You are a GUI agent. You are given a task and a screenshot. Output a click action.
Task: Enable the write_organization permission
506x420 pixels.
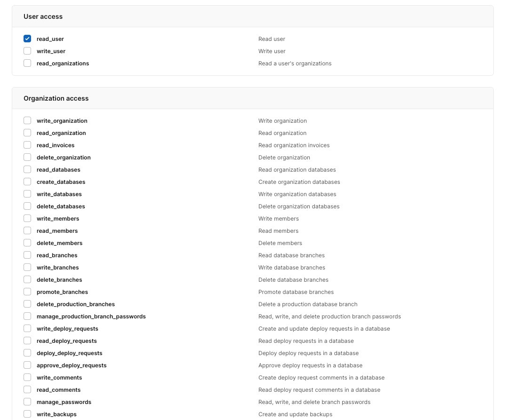27,120
